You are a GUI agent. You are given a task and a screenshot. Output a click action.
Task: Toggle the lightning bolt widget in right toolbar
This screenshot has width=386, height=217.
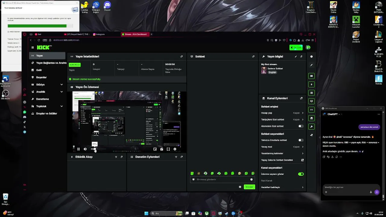(312, 84)
